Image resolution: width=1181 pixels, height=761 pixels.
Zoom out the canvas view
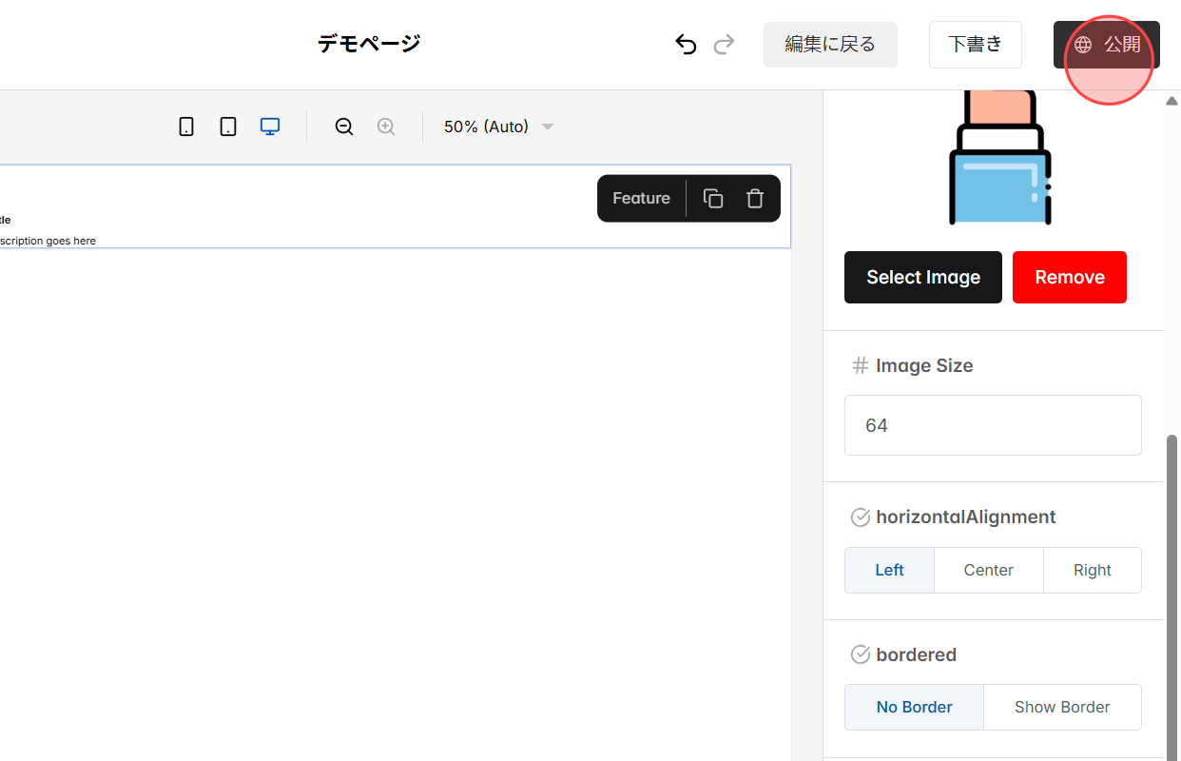point(343,126)
